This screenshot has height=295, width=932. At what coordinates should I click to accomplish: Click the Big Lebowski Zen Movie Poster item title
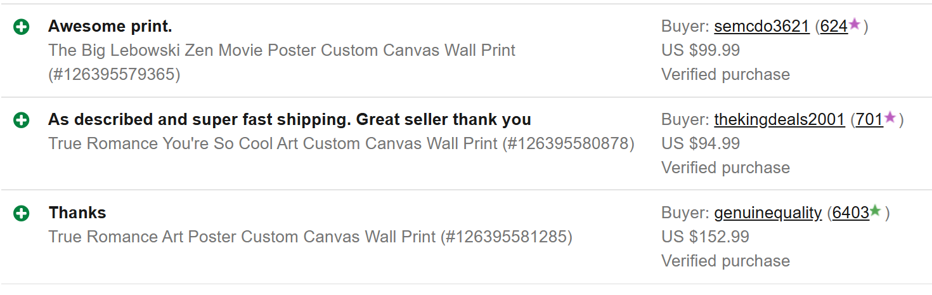click(282, 50)
